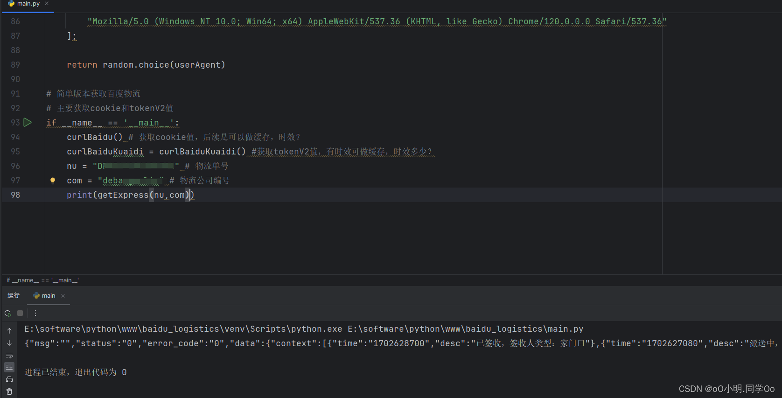Open run toolbar more options dots
This screenshot has height=398, width=782.
pos(35,313)
